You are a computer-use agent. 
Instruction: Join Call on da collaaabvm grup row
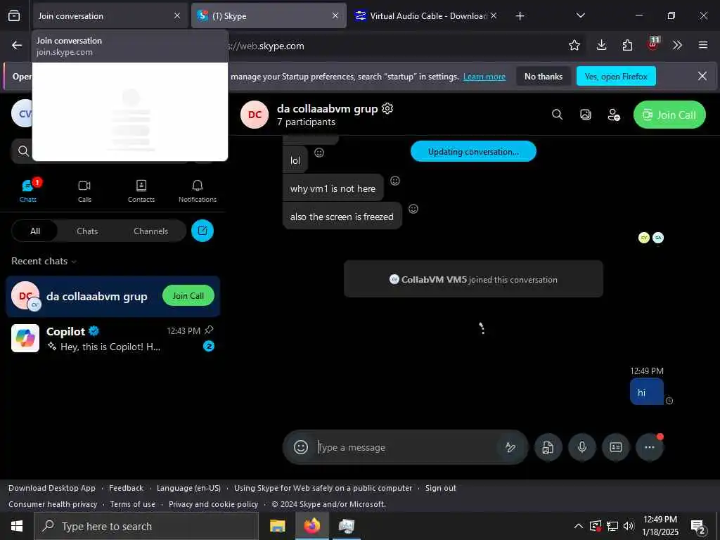[x=188, y=296]
